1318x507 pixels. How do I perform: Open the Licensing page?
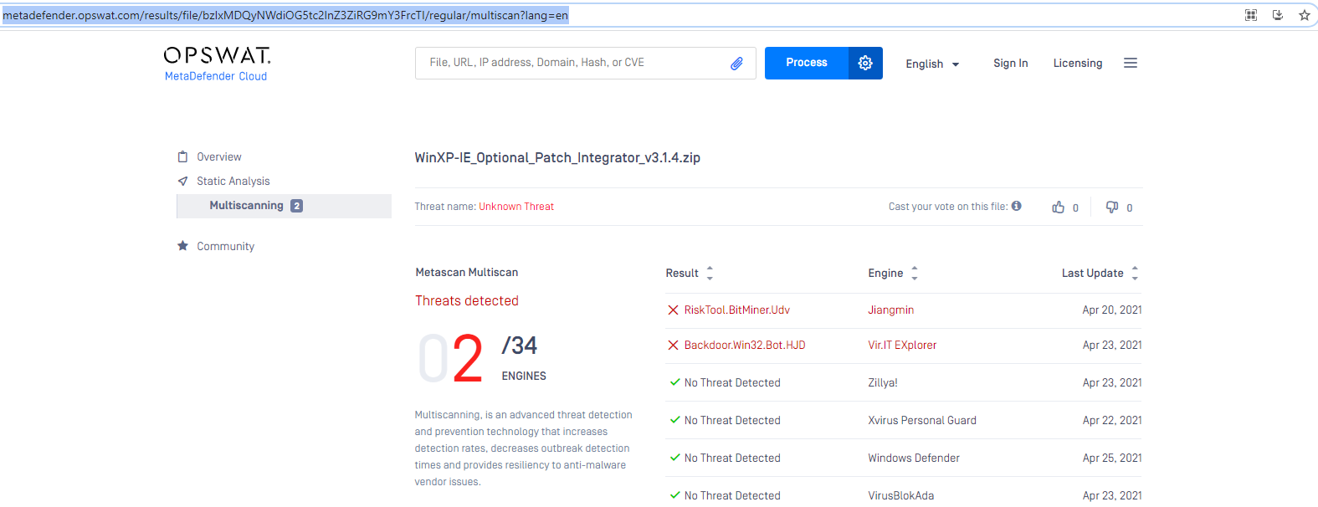click(1077, 63)
